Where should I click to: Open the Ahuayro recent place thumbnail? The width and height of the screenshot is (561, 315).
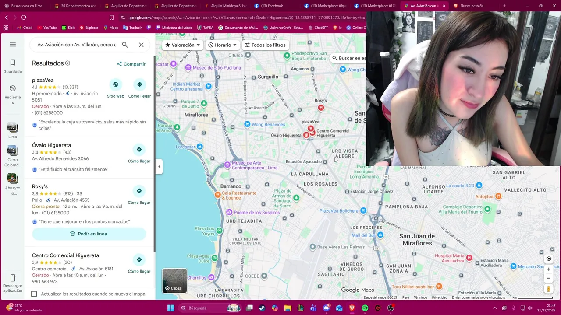(13, 178)
